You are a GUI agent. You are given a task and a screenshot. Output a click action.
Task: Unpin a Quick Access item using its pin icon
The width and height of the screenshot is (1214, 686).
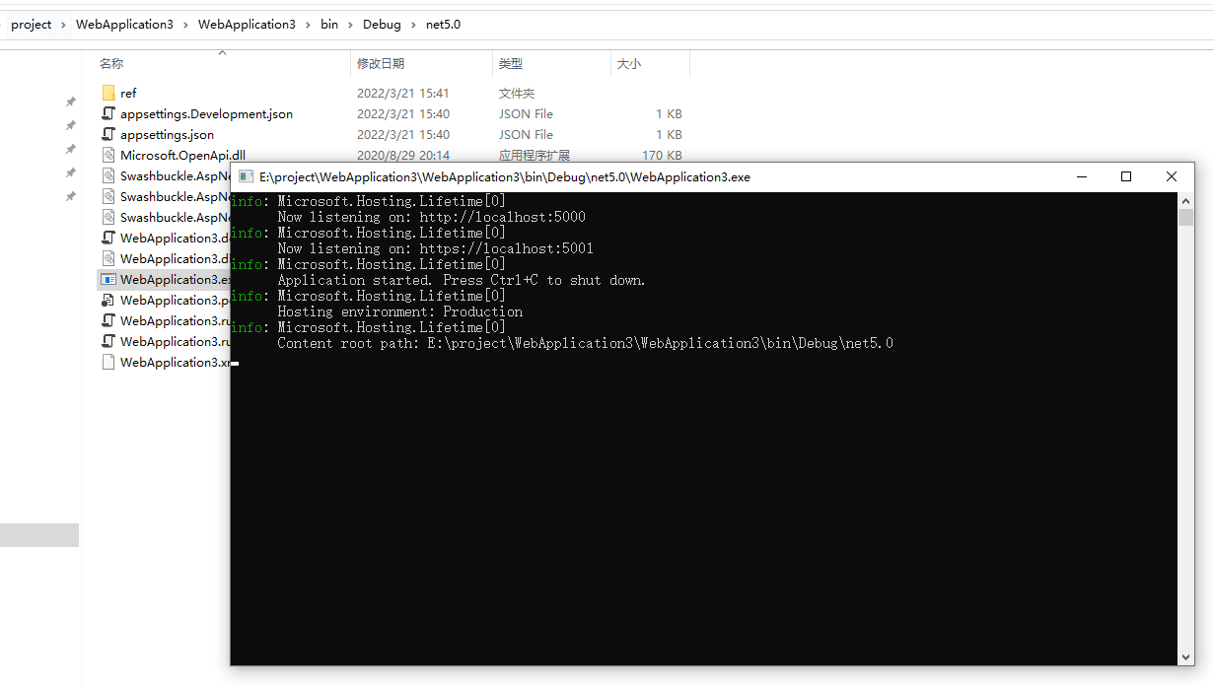point(69,102)
